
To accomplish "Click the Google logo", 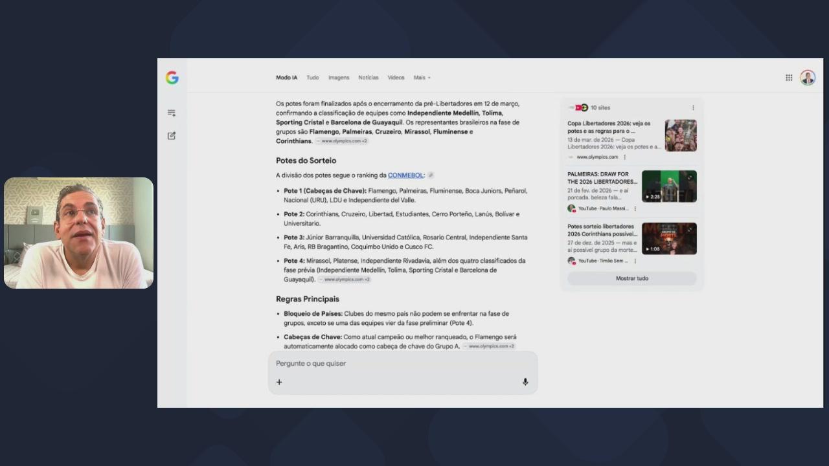I will [x=172, y=78].
